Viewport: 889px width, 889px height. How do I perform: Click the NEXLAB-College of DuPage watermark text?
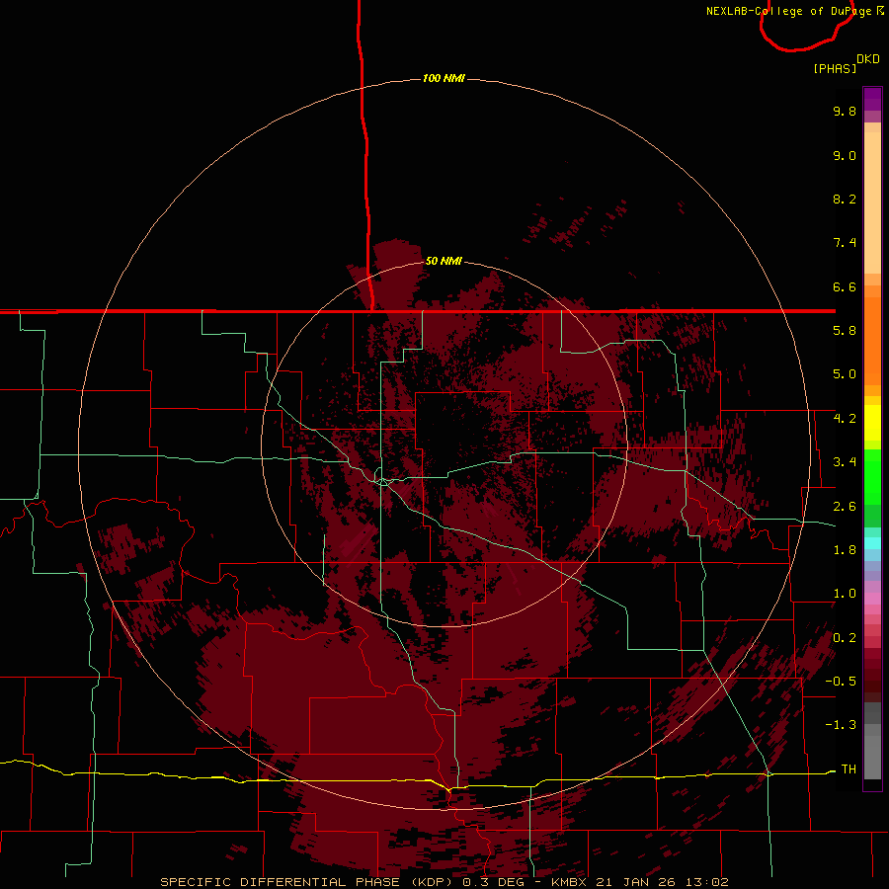click(795, 11)
